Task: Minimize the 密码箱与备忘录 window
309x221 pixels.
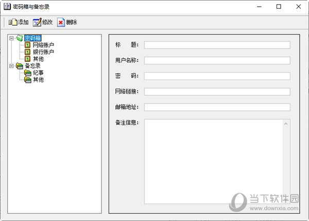Action: [260, 7]
